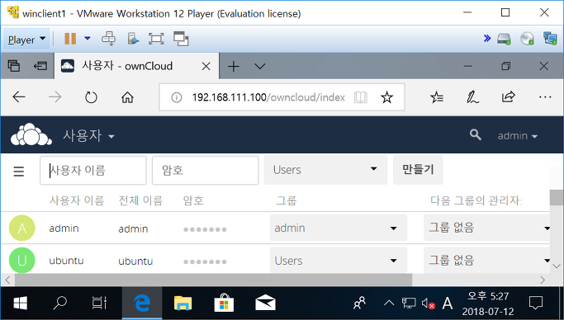This screenshot has width=564, height=320.
Task: Click the site information icon in the address bar
Action: pos(176,97)
